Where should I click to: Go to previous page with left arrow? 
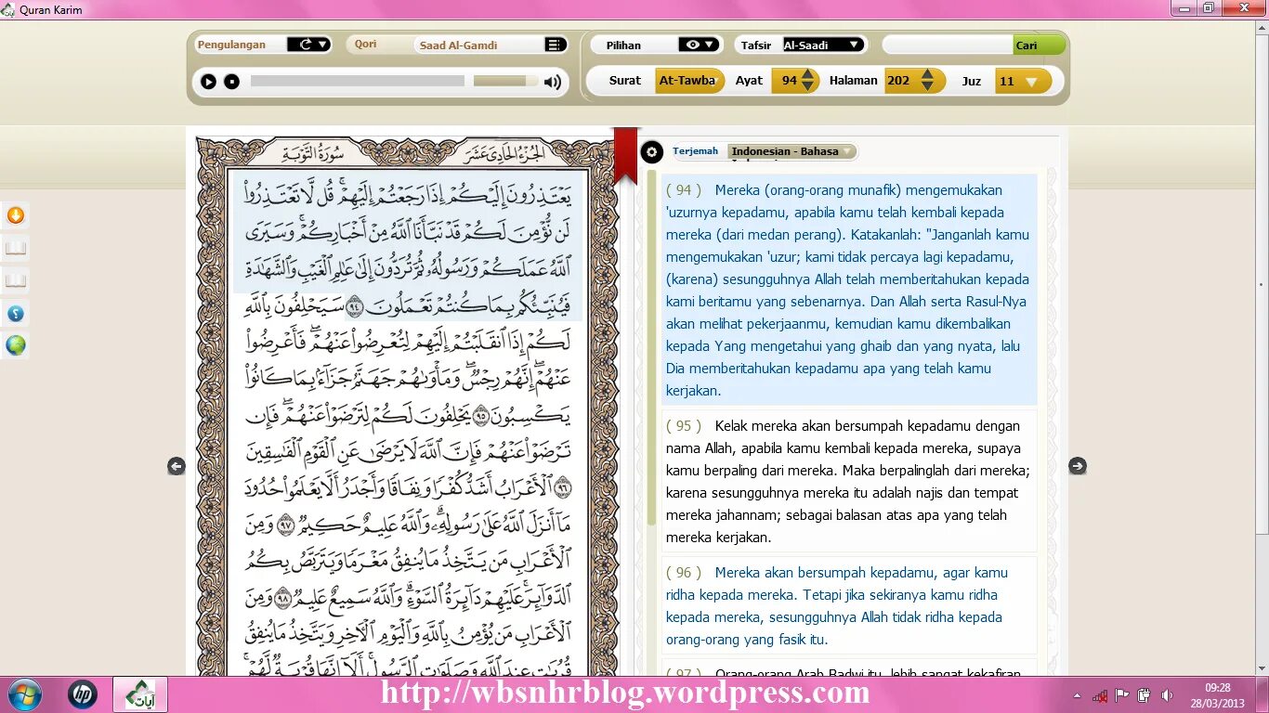click(x=177, y=466)
